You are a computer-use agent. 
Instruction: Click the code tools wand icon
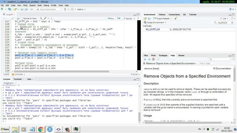[x=45, y=18]
